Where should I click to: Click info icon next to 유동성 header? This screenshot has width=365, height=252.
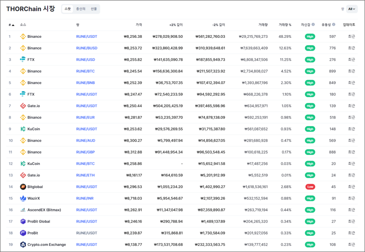334,25
